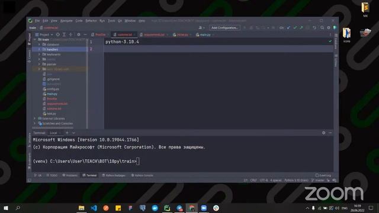Collapse the train root folder
The image size is (379, 213).
(35, 40)
